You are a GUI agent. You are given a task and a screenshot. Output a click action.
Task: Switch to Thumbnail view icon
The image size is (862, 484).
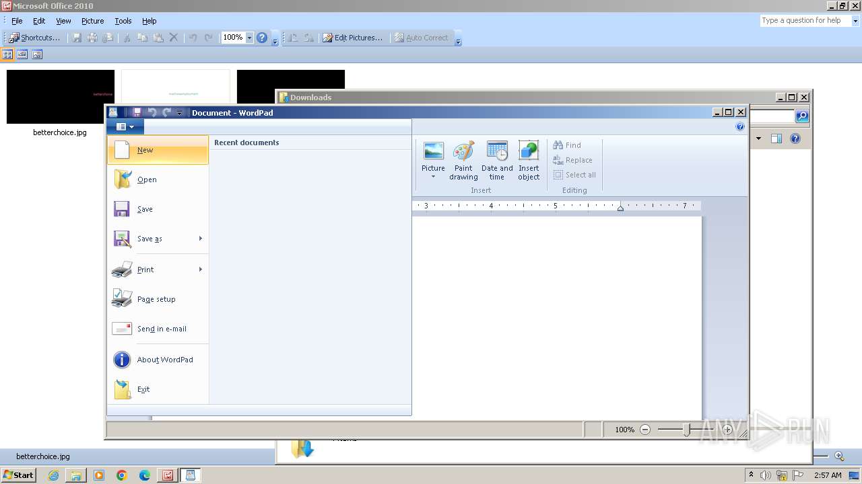[7, 54]
